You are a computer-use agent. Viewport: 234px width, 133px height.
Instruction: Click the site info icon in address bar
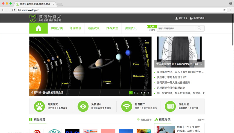19,10
